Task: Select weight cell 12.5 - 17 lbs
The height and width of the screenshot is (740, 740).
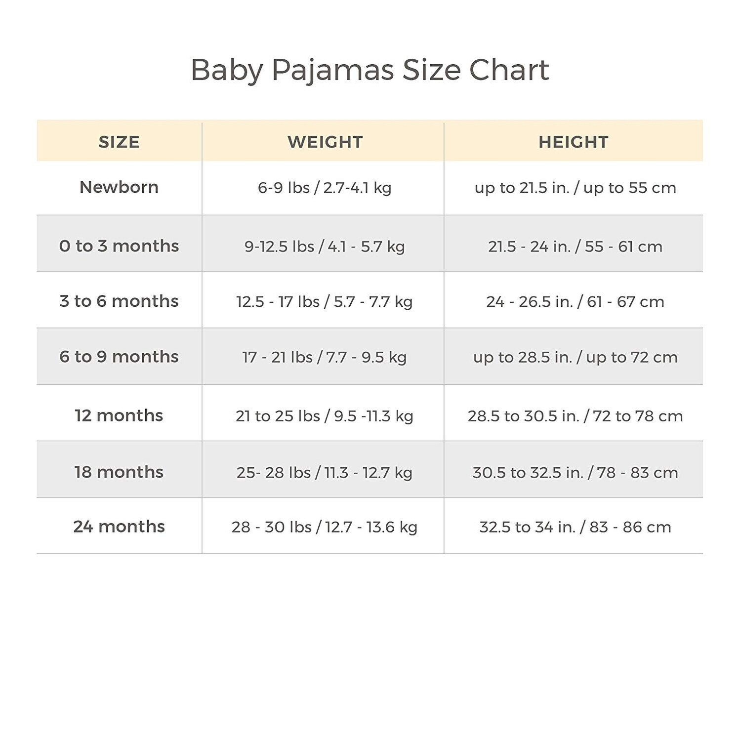Action: 325,301
